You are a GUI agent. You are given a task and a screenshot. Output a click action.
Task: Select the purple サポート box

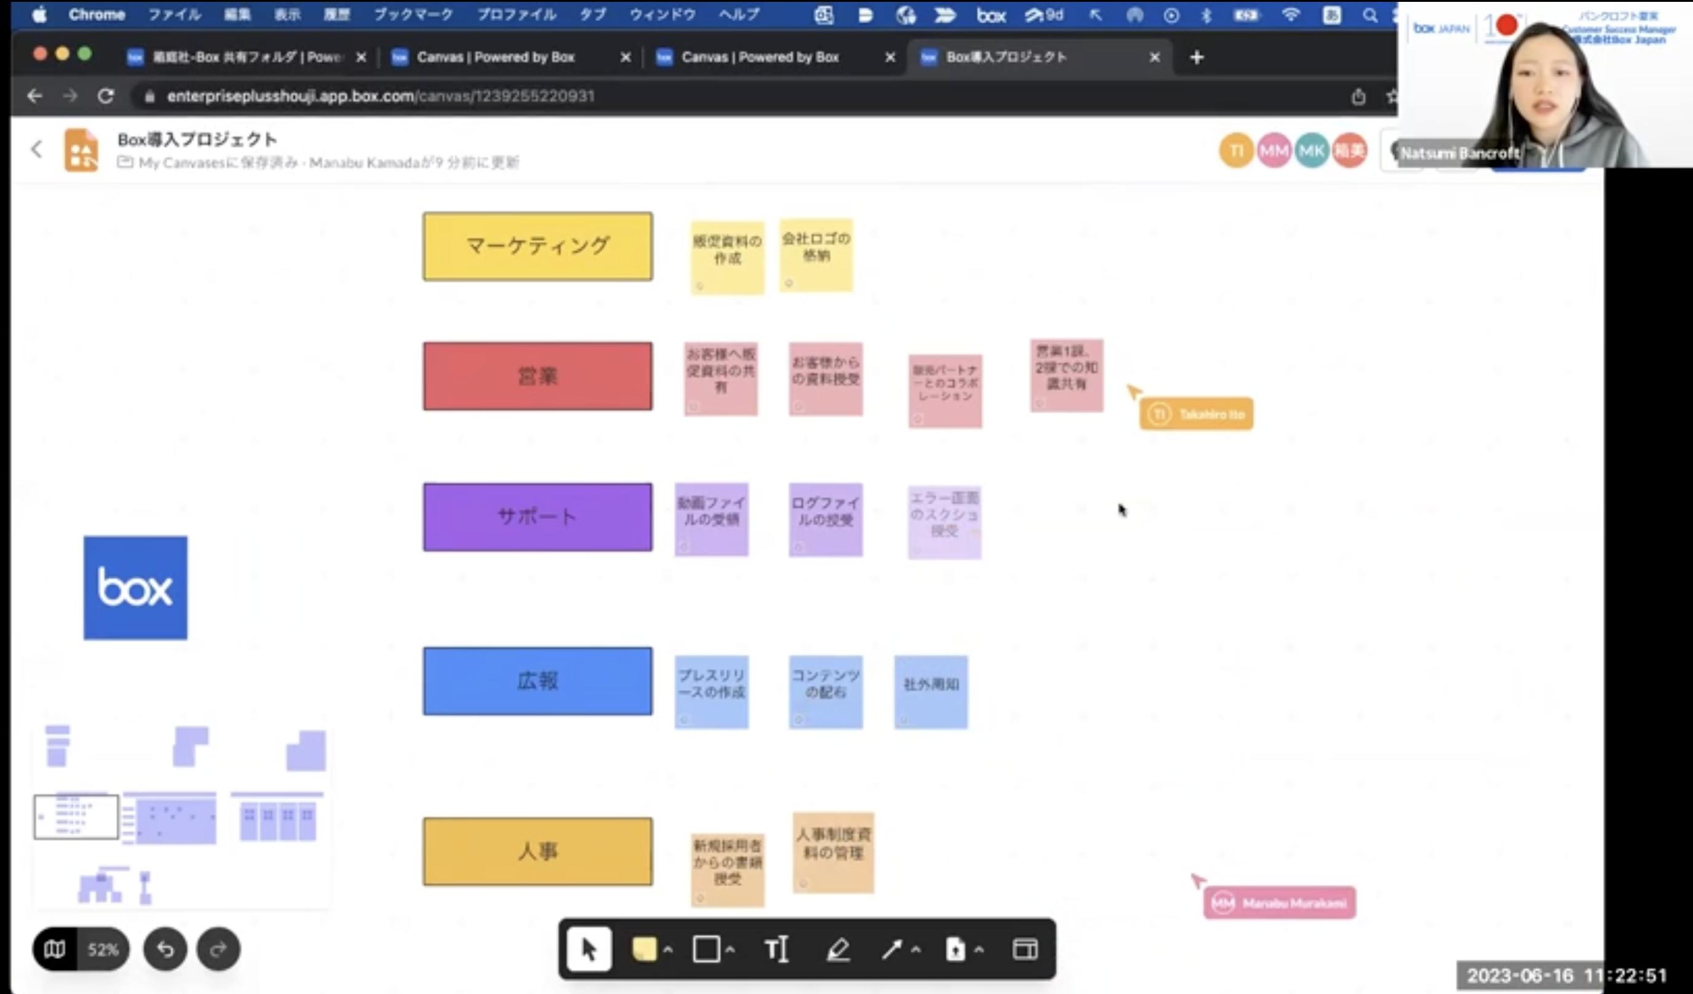tap(537, 517)
